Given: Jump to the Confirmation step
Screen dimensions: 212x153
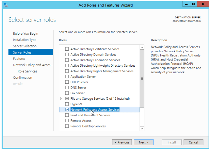Looking at the screenshot, I should [x=23, y=78].
